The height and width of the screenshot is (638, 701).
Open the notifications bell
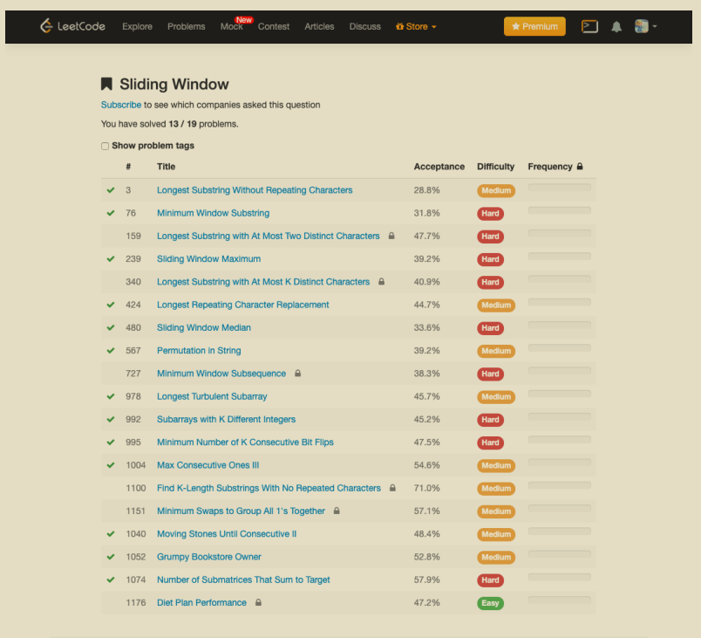coord(616,26)
